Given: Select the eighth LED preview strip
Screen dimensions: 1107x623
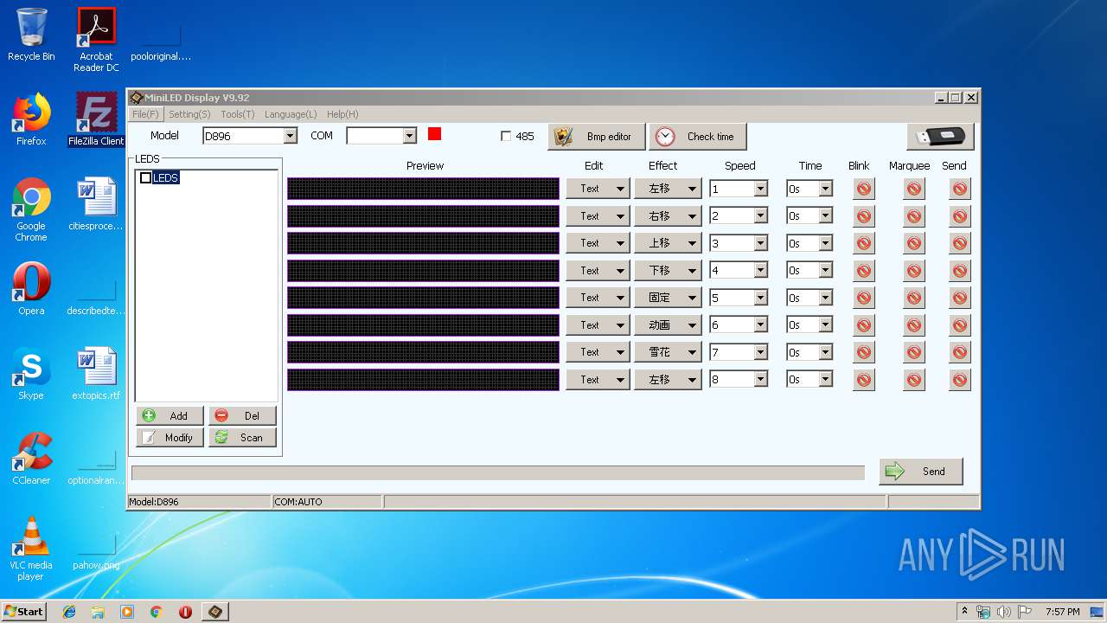Looking at the screenshot, I should (x=423, y=380).
